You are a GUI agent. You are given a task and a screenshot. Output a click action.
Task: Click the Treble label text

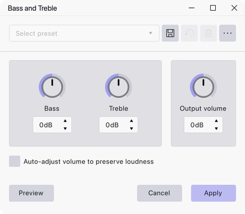[x=119, y=108]
